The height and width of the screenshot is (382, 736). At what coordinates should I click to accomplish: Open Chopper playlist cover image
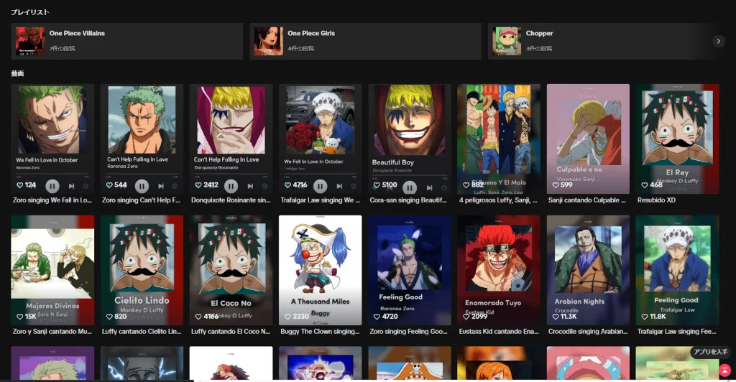[x=507, y=41]
